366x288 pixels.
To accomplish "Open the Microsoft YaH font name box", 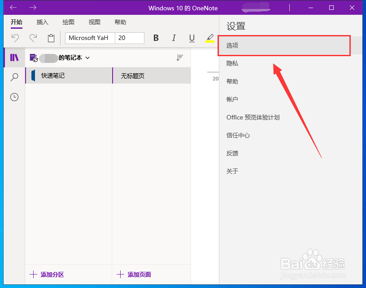I will tap(90, 38).
